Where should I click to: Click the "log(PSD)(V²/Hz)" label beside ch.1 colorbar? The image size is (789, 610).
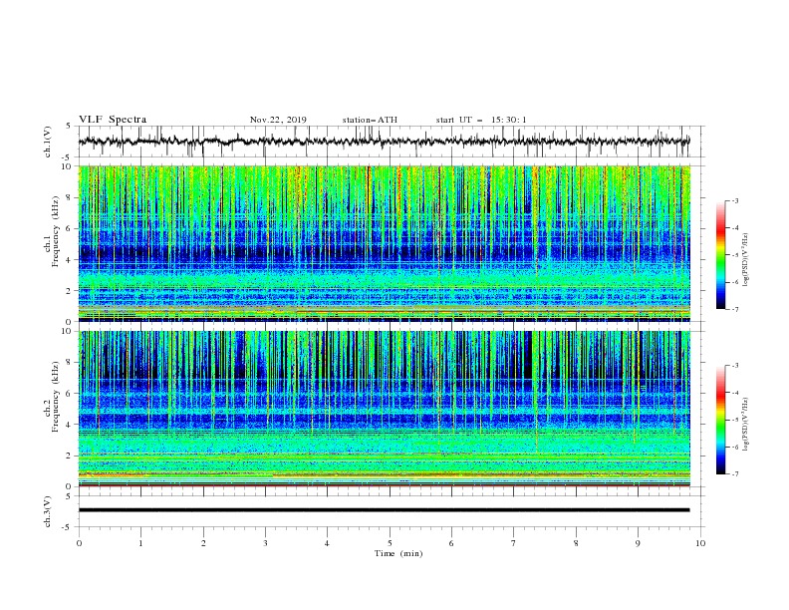(x=745, y=260)
